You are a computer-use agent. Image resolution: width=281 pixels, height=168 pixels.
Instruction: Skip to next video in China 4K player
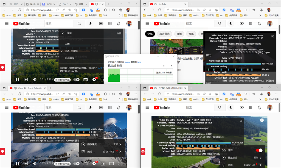click(x=26, y=164)
